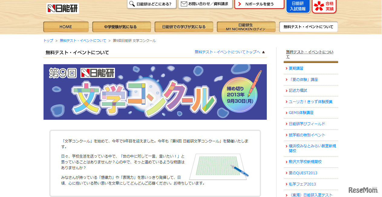The height and width of the screenshot is (197, 382).
Task: Click the 文学コンクール banner image
Action: coord(155,92)
